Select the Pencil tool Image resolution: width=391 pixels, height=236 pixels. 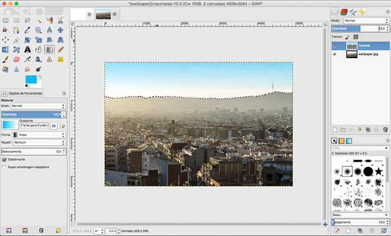60,49
